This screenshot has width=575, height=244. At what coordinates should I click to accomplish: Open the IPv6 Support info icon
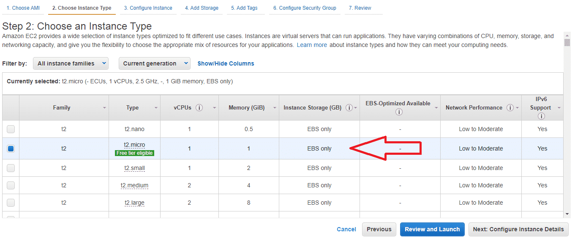click(x=541, y=116)
